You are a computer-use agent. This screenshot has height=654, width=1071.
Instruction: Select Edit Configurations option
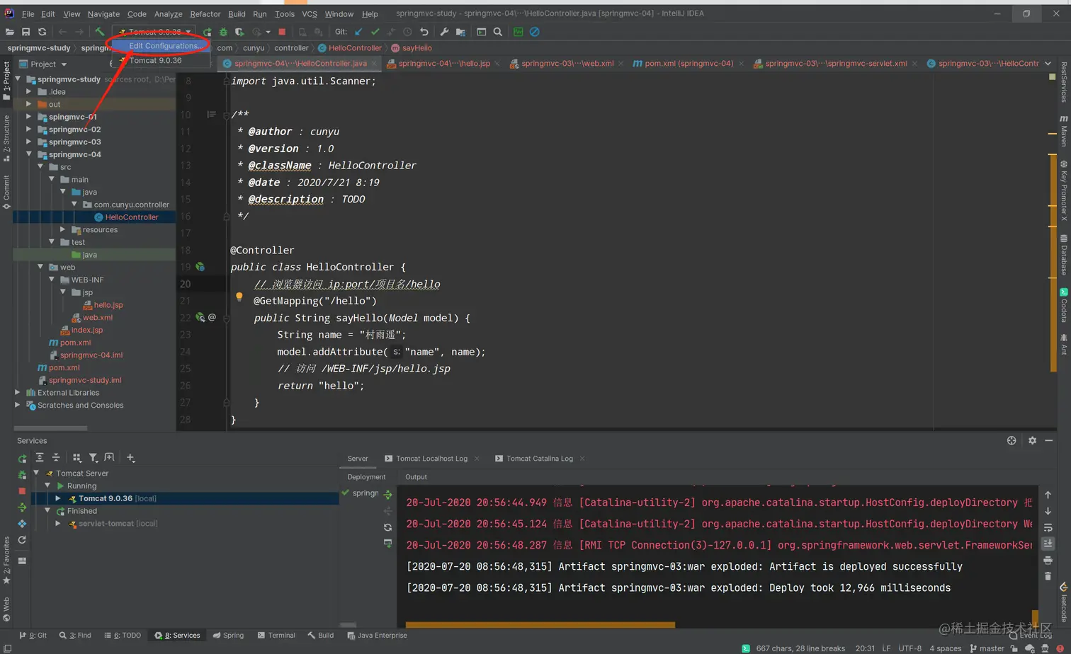[x=164, y=46]
